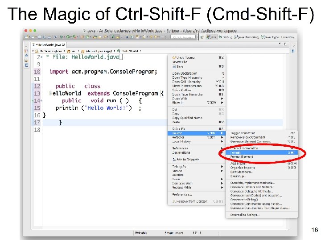Choose Format Element

click(262, 157)
